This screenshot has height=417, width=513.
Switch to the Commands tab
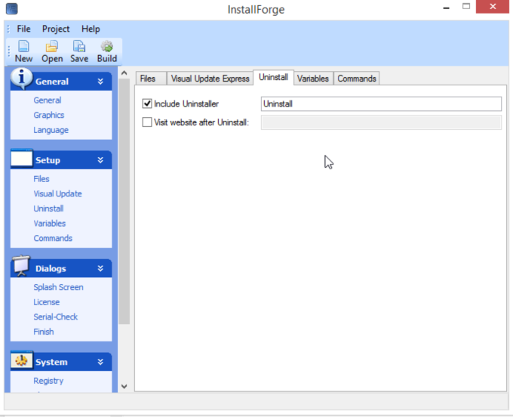click(357, 79)
